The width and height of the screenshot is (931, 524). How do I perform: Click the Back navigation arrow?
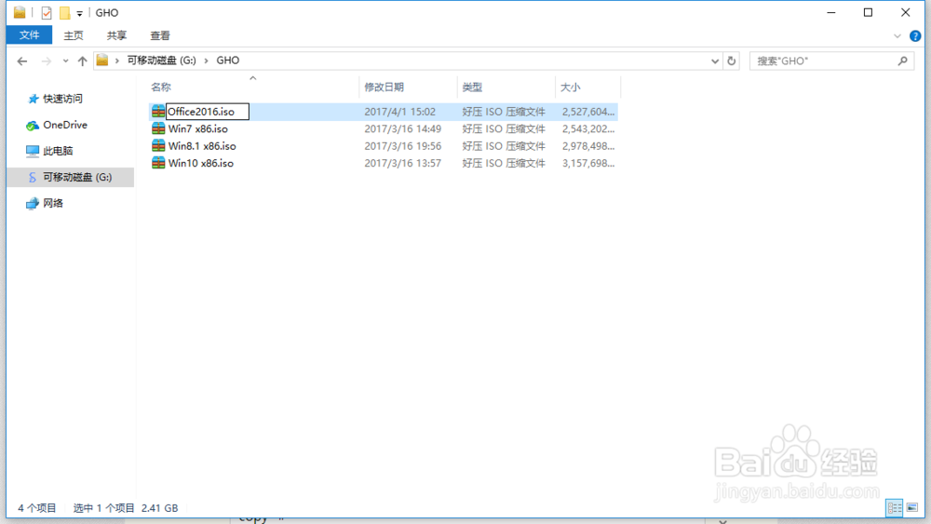click(22, 60)
